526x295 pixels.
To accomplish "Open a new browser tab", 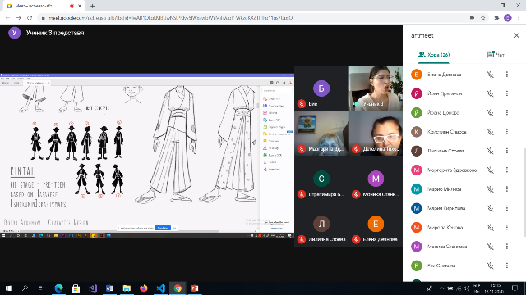I will (92, 6).
